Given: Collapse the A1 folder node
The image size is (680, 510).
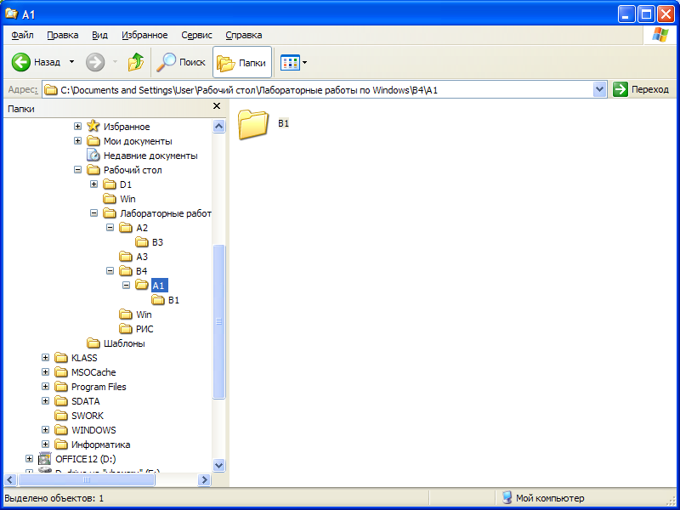Looking at the screenshot, I should tap(126, 286).
